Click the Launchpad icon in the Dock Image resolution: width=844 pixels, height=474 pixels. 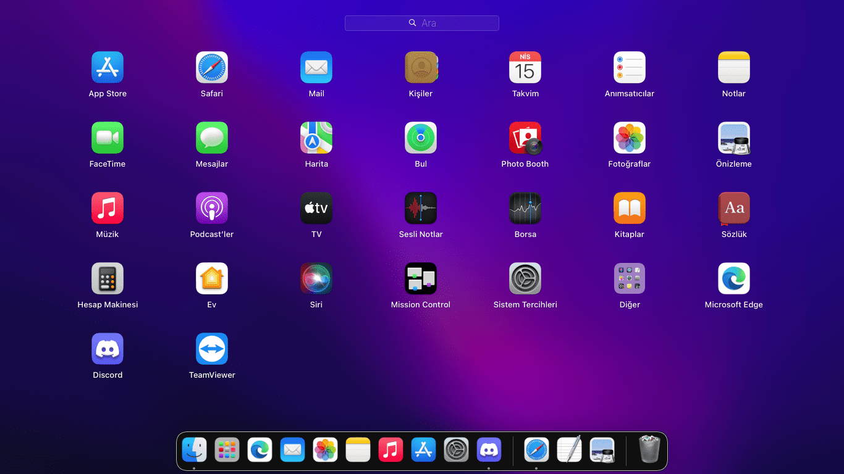[x=227, y=450]
